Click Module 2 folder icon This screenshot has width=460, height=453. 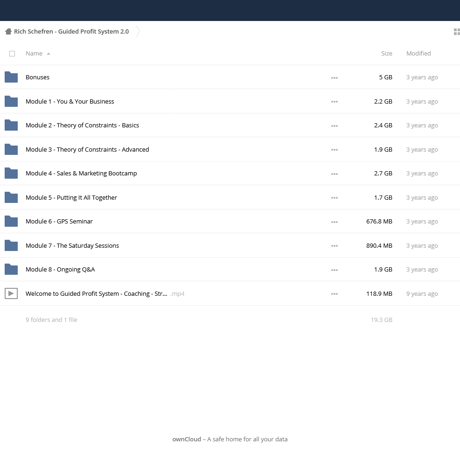coord(11,125)
